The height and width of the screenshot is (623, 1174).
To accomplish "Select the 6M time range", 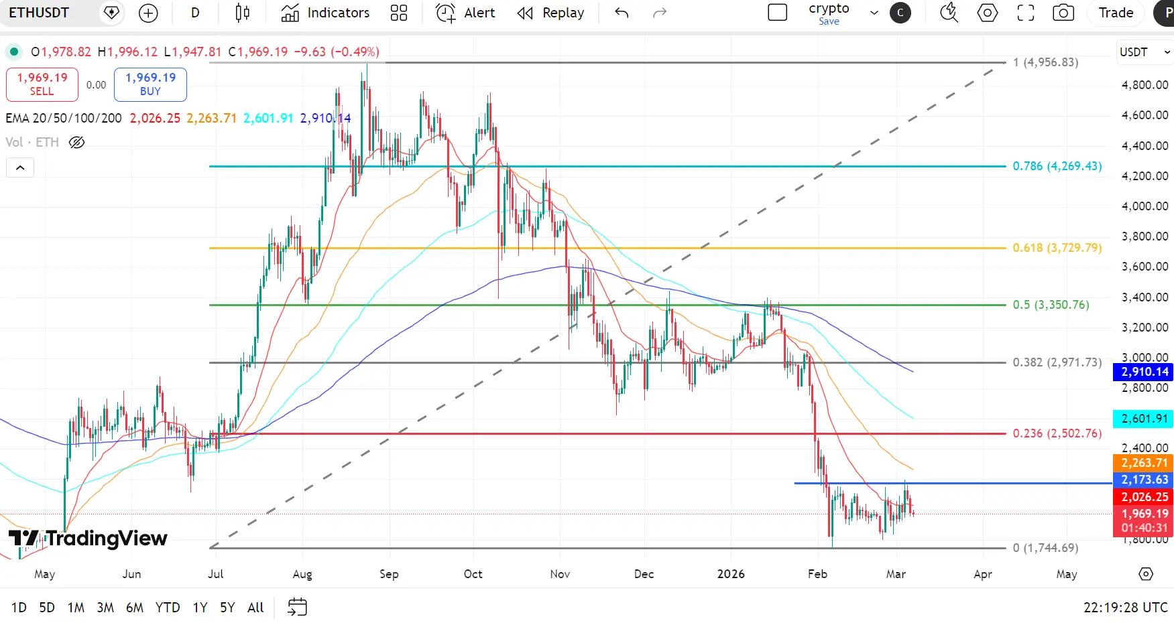I will [135, 608].
